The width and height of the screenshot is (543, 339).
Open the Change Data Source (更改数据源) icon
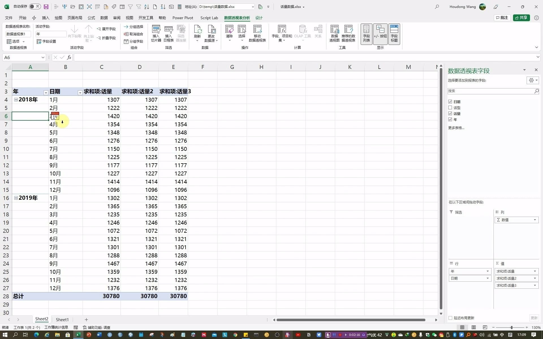coord(211,30)
